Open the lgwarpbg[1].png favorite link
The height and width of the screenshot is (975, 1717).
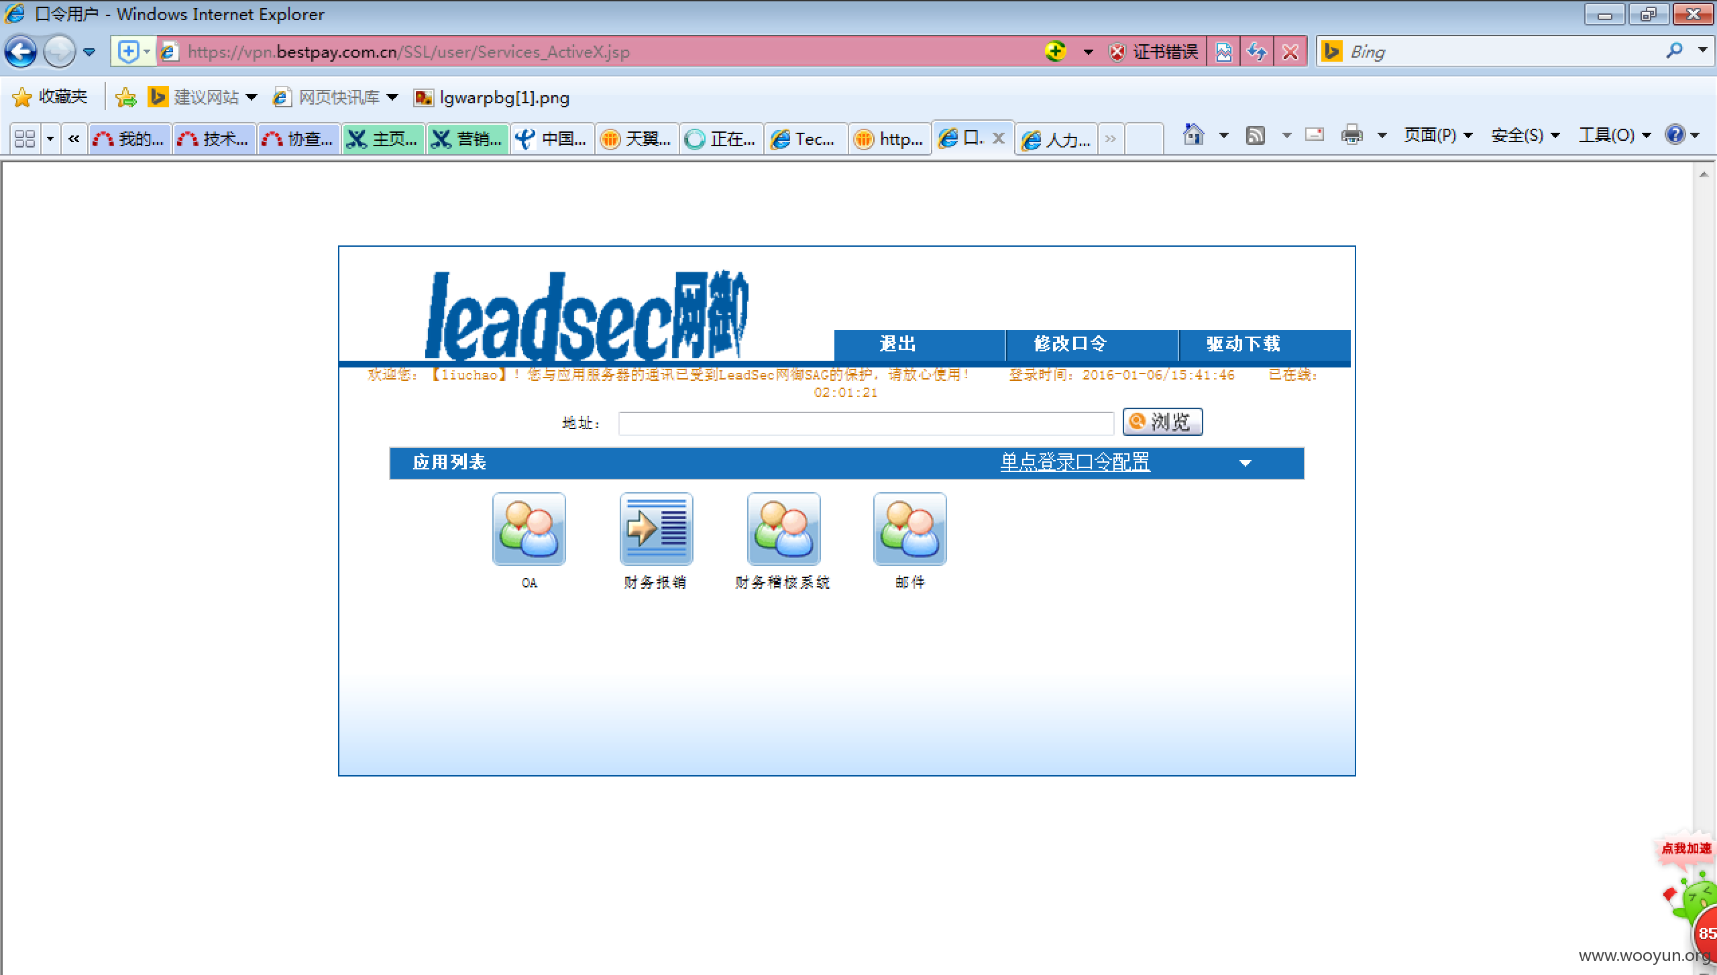(x=492, y=98)
